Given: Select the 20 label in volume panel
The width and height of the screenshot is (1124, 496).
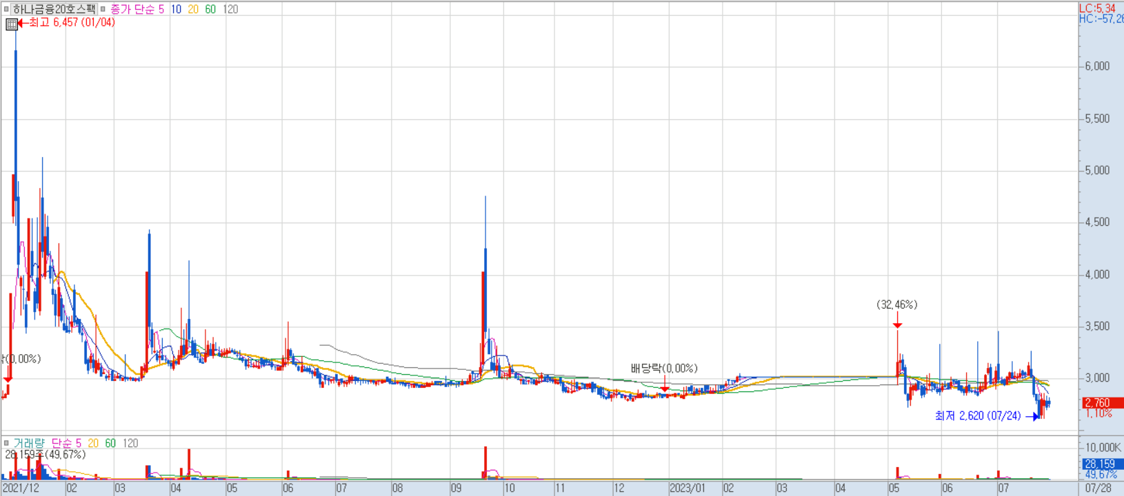Looking at the screenshot, I should tap(93, 443).
